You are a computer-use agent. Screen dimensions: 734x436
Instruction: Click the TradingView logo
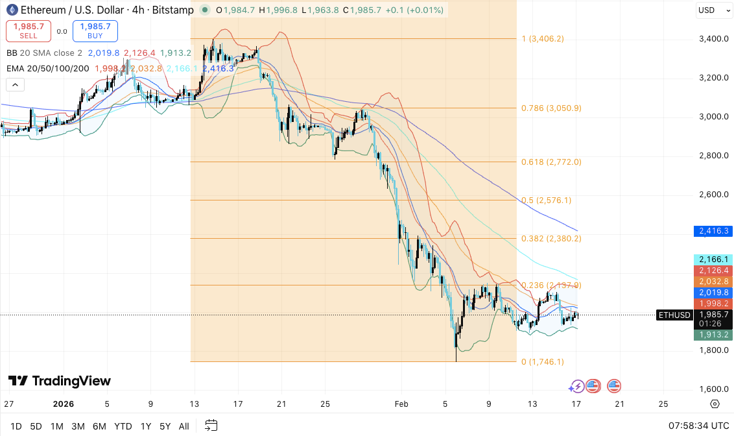tap(59, 381)
